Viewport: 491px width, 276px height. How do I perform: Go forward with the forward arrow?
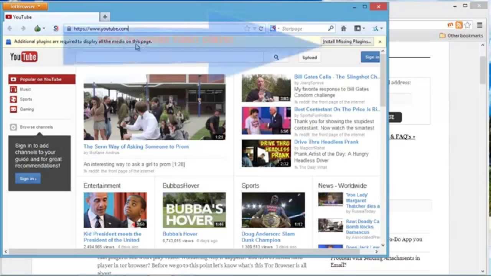[x=23, y=28]
